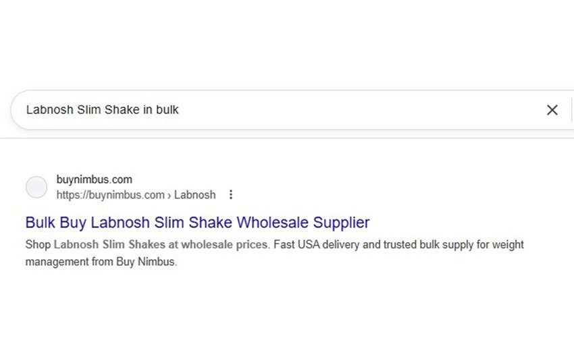Click the buynimbus.com site name

pyautogui.click(x=94, y=179)
